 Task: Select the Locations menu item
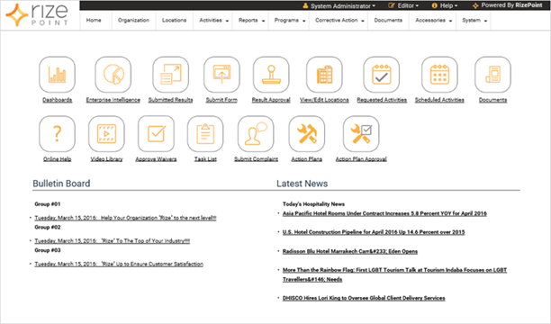(175, 21)
